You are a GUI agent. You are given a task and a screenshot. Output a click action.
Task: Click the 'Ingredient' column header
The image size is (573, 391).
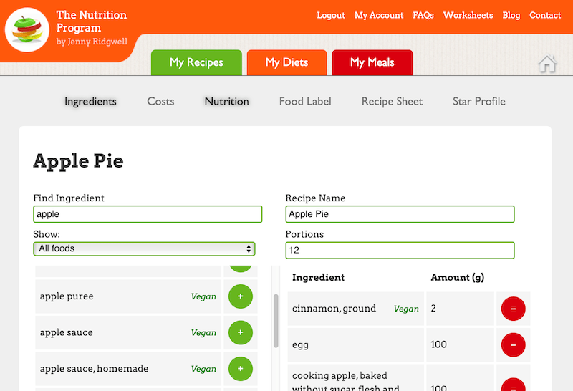click(318, 278)
